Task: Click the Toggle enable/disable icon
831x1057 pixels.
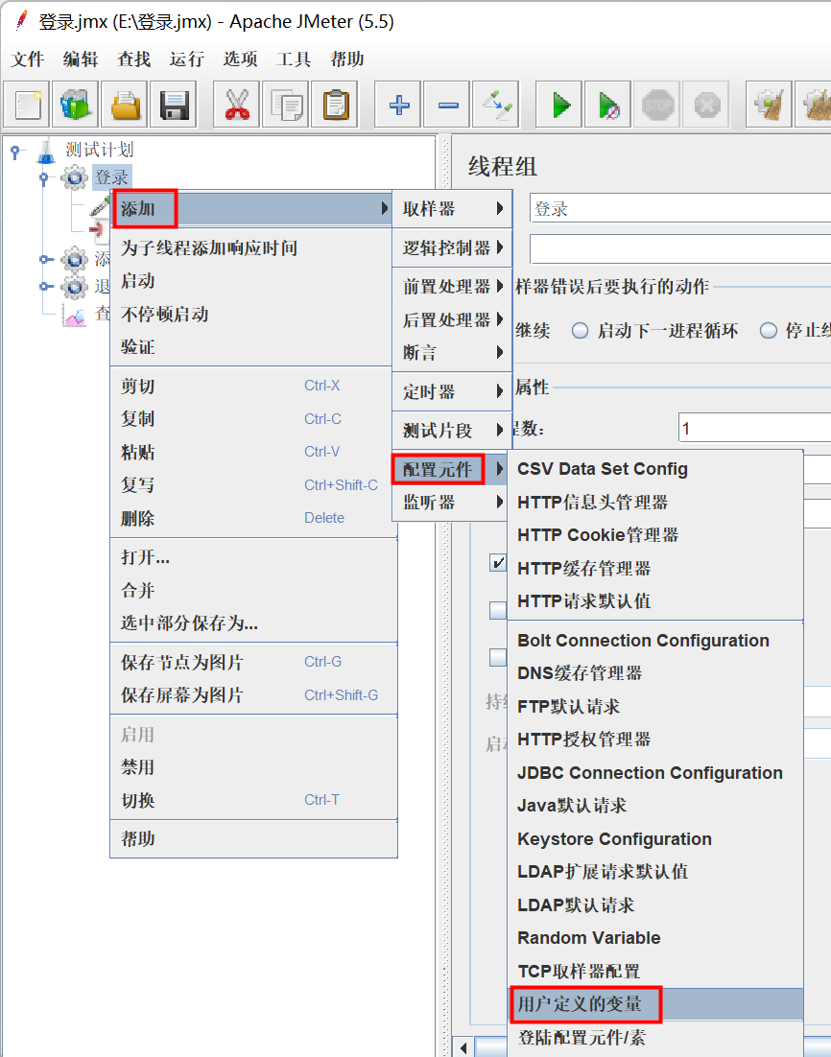Action: point(497,105)
